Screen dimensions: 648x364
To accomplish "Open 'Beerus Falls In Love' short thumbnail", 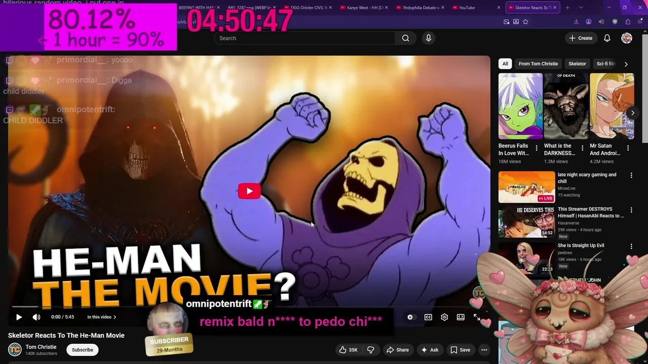I will 520,106.
